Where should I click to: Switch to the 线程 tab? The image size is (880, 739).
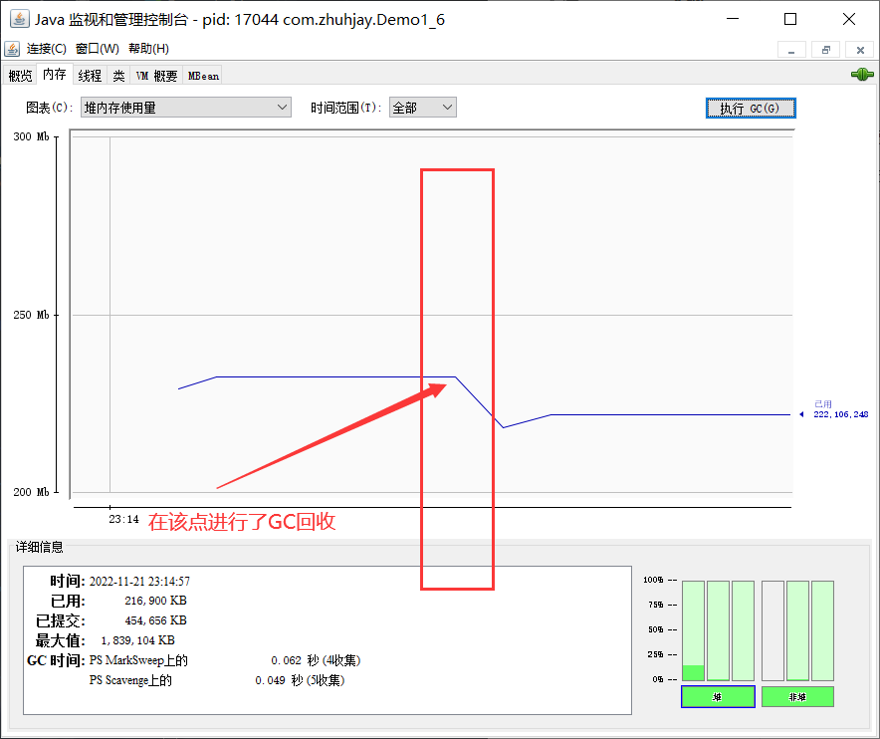pyautogui.click(x=90, y=76)
